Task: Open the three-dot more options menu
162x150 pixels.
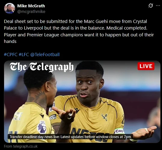Action: pos(158,6)
